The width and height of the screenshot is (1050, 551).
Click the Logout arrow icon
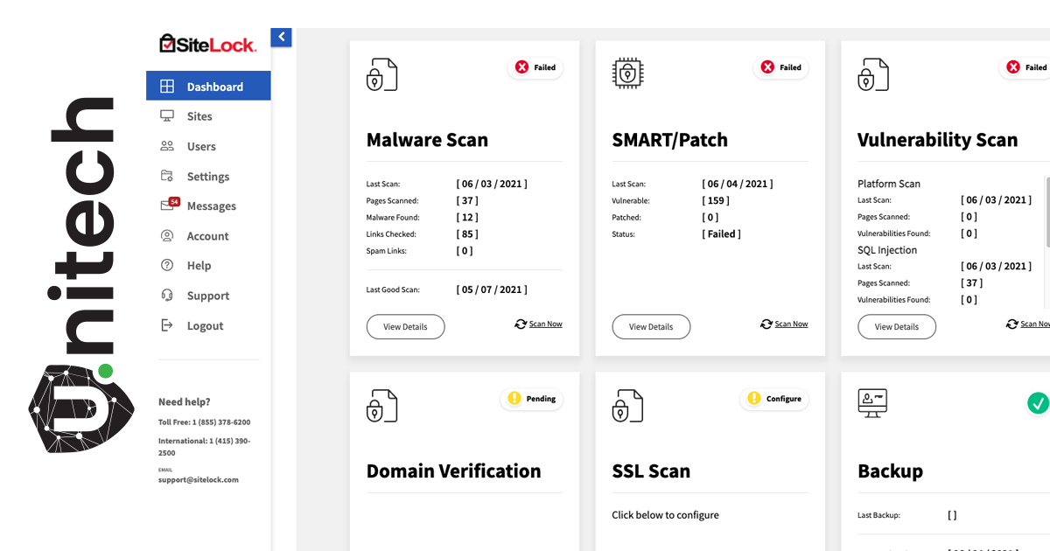(167, 325)
